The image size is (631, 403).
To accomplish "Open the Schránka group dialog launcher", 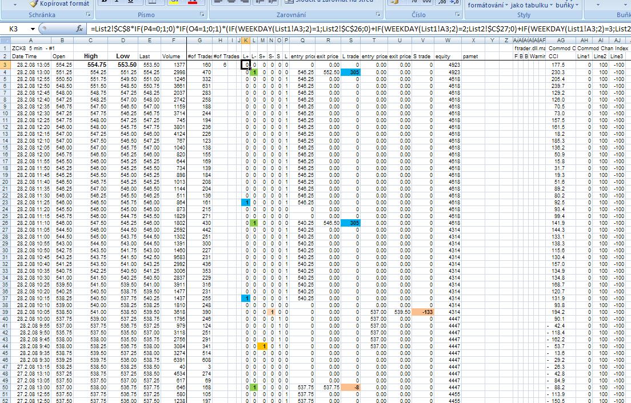I will [x=89, y=15].
